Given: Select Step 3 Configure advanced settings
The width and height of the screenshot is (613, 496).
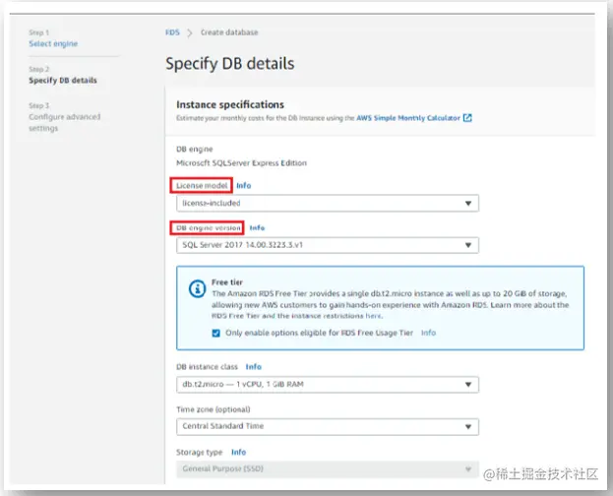Looking at the screenshot, I should point(65,122).
